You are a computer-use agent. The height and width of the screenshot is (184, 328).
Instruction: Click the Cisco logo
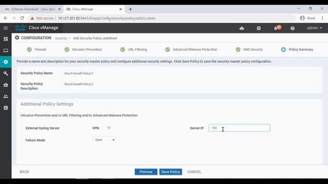click(x=20, y=28)
